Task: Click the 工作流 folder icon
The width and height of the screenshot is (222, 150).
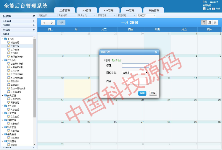Action: [x=6, y=39]
